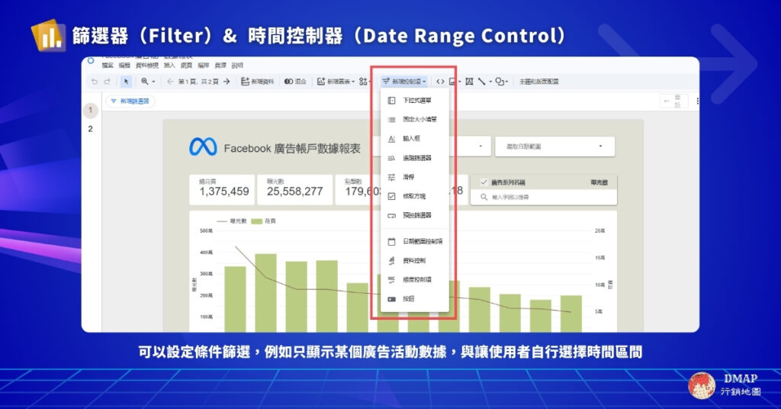The width and height of the screenshot is (781, 409).
Task: Open 說明 help menu
Action: (237, 66)
